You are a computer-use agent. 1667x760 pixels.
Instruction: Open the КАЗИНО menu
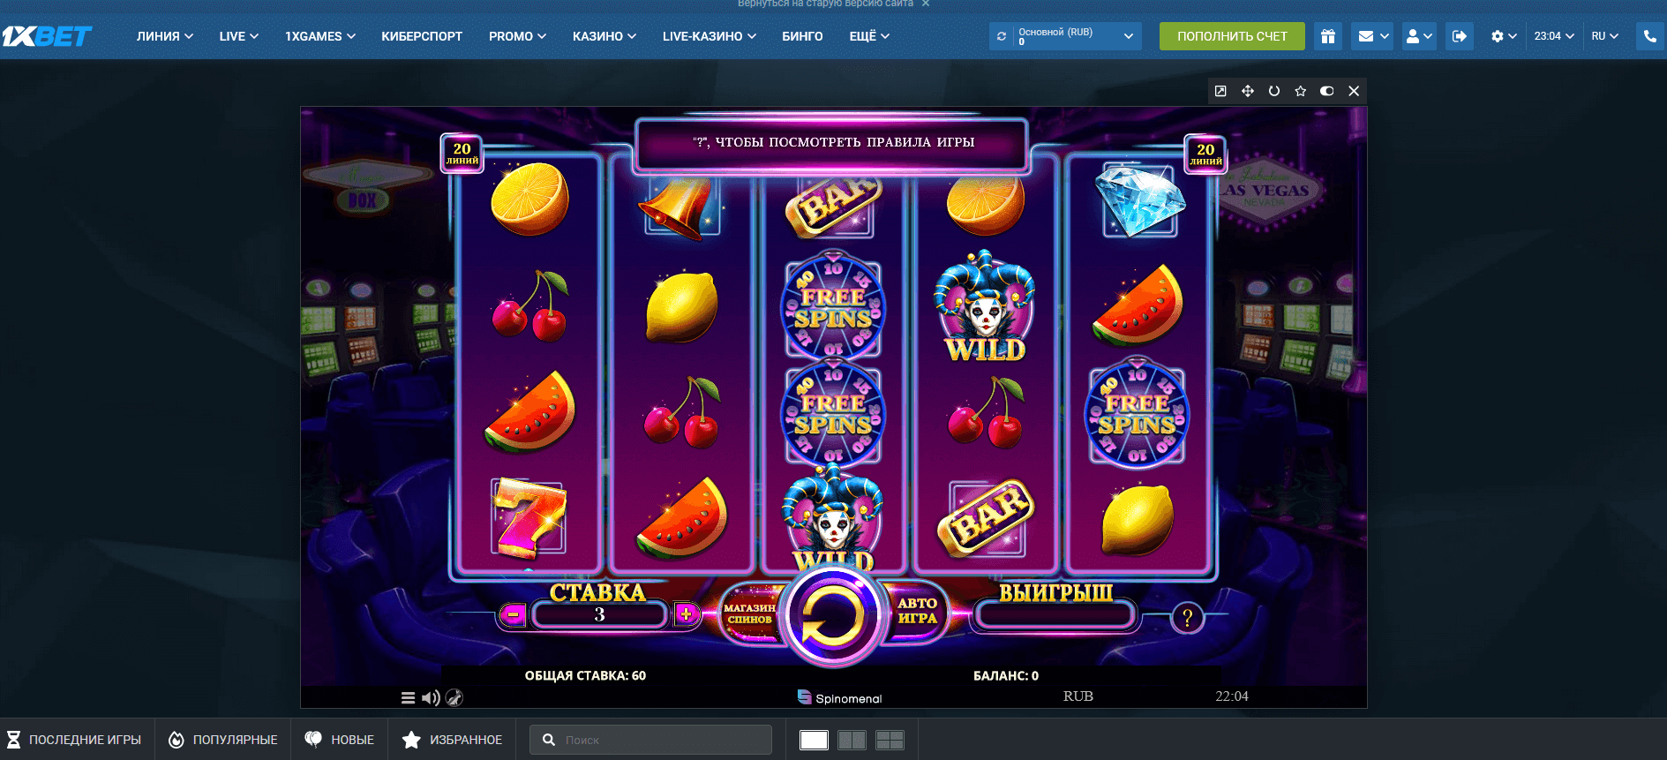pyautogui.click(x=604, y=36)
